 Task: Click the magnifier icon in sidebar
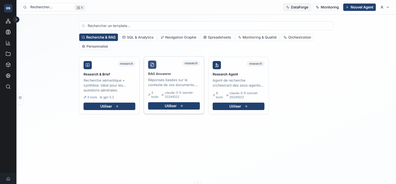(x=8, y=87)
